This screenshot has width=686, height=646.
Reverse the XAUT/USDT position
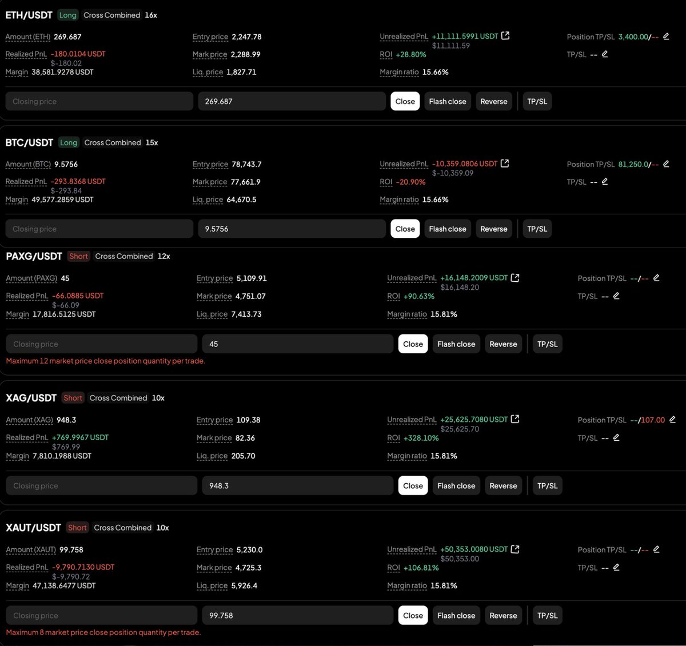point(503,615)
